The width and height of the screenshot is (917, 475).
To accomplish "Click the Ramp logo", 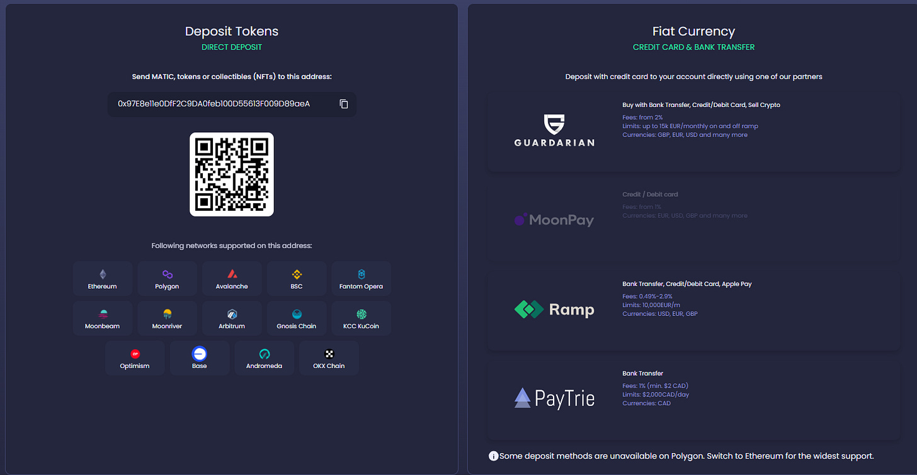I will (554, 310).
